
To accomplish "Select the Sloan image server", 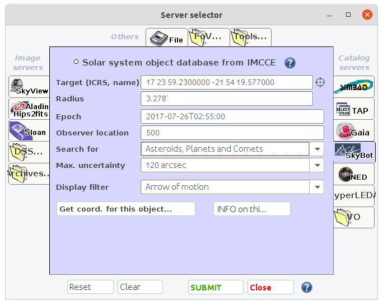I will (x=29, y=130).
